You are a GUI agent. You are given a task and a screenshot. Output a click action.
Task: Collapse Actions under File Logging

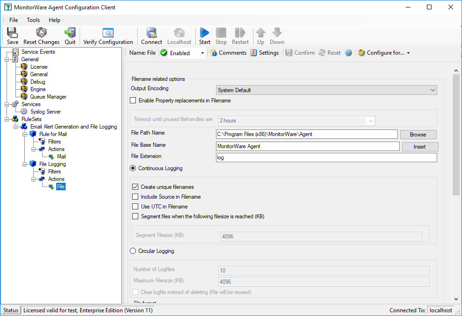(x=33, y=180)
